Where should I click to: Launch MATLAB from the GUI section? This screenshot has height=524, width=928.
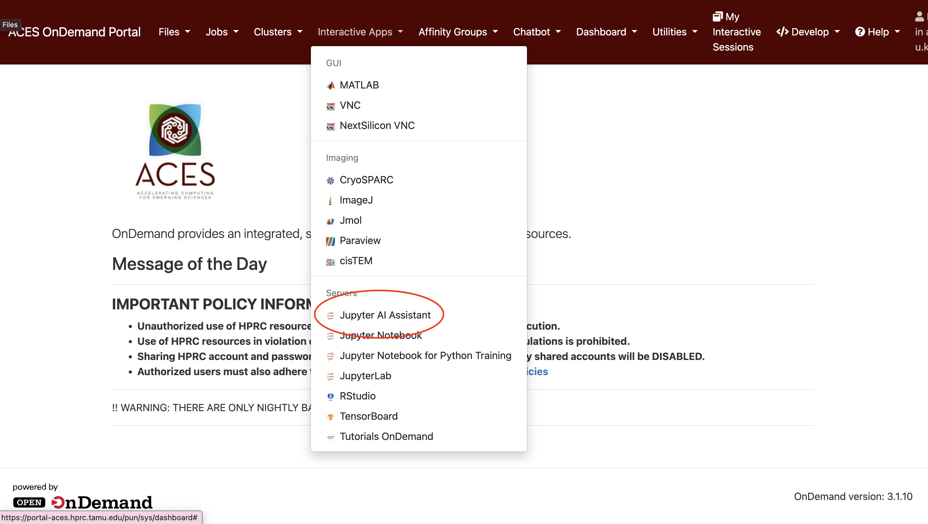[x=418, y=85]
